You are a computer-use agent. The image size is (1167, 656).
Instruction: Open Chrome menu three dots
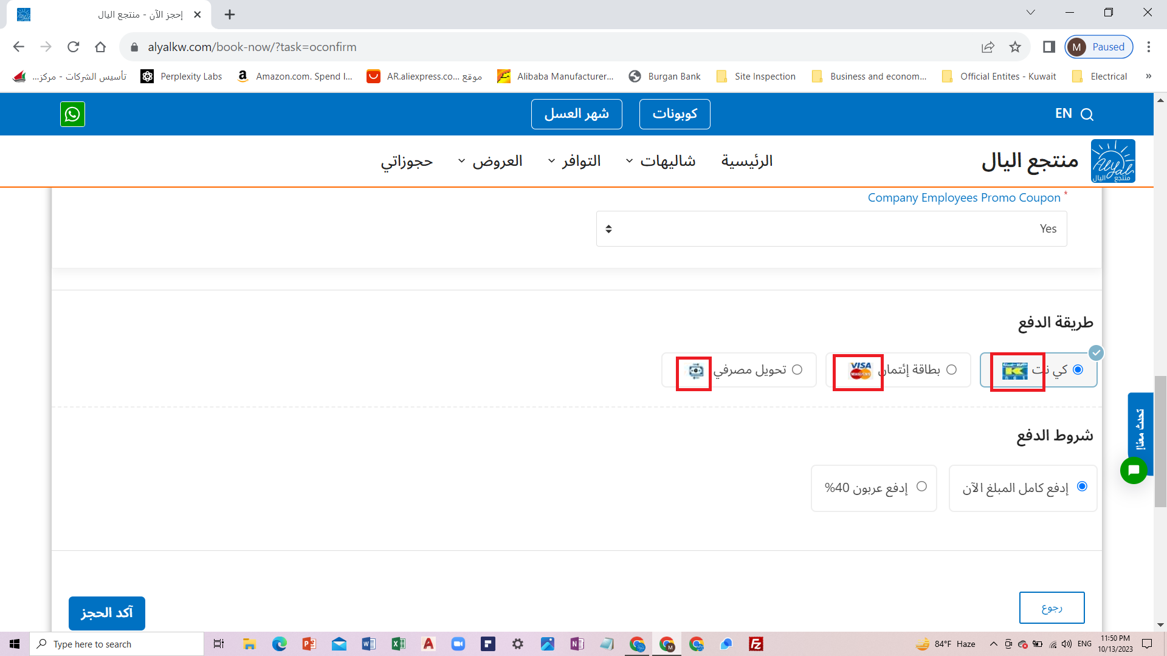[1148, 47]
